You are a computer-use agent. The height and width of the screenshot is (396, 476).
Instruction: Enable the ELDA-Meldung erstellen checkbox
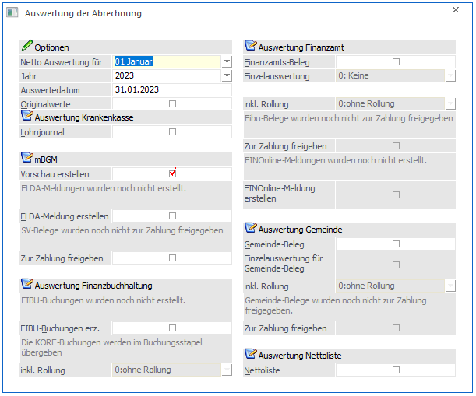(x=172, y=216)
